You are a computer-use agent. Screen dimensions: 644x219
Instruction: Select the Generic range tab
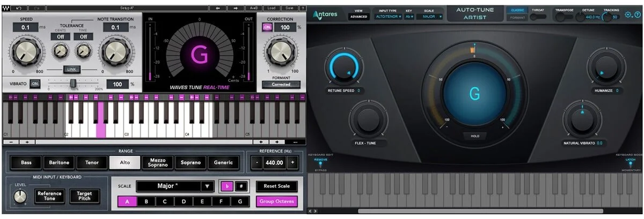(223, 162)
